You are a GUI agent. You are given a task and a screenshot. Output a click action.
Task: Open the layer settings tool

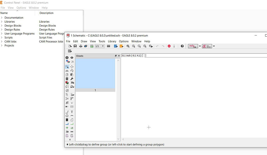pyautogui.click(x=68, y=62)
